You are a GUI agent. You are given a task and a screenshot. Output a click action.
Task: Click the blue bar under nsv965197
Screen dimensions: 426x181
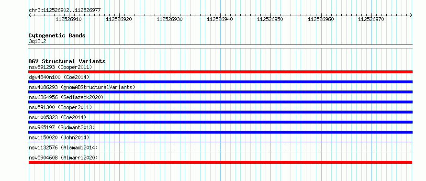(220, 132)
